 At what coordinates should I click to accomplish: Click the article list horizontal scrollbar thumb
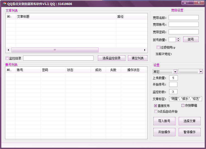pyautogui.click(x=55, y=50)
